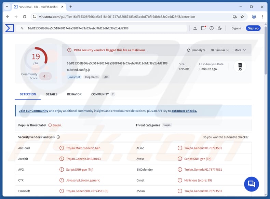Viewport: 270px width, 199px height.
Task: Click the hash search input field
Action: [x=103, y=28]
